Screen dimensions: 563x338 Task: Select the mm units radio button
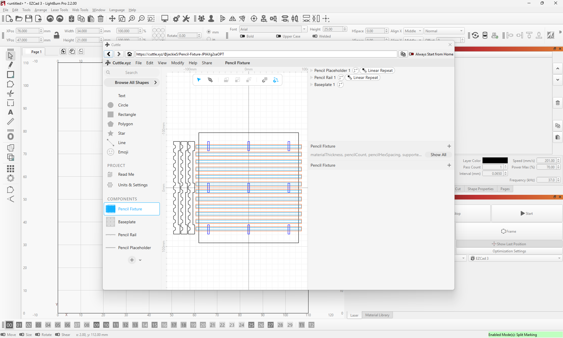[x=209, y=32]
